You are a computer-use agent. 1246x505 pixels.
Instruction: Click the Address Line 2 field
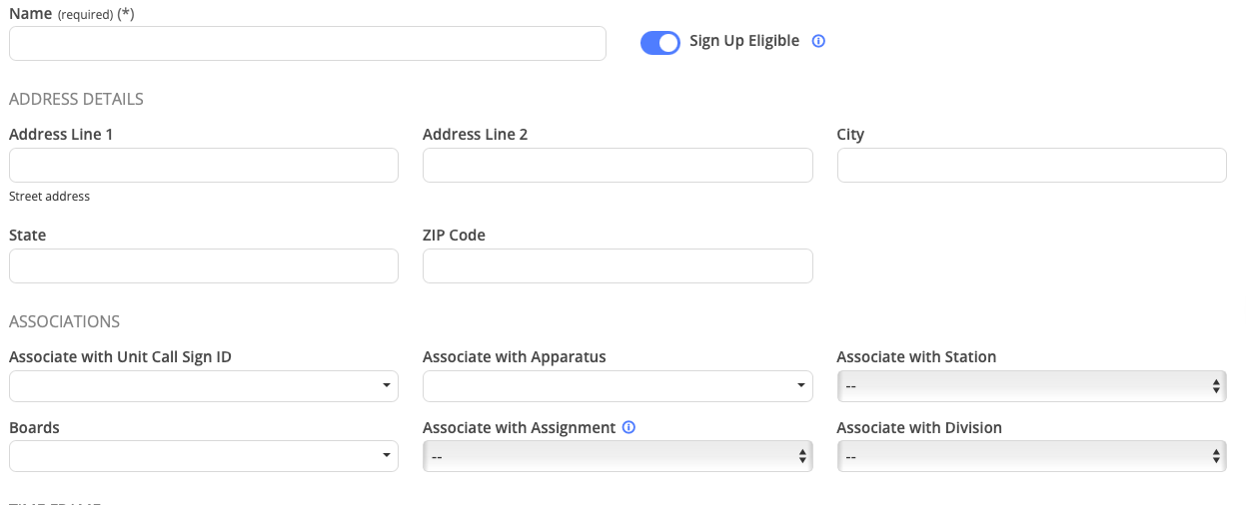click(618, 166)
